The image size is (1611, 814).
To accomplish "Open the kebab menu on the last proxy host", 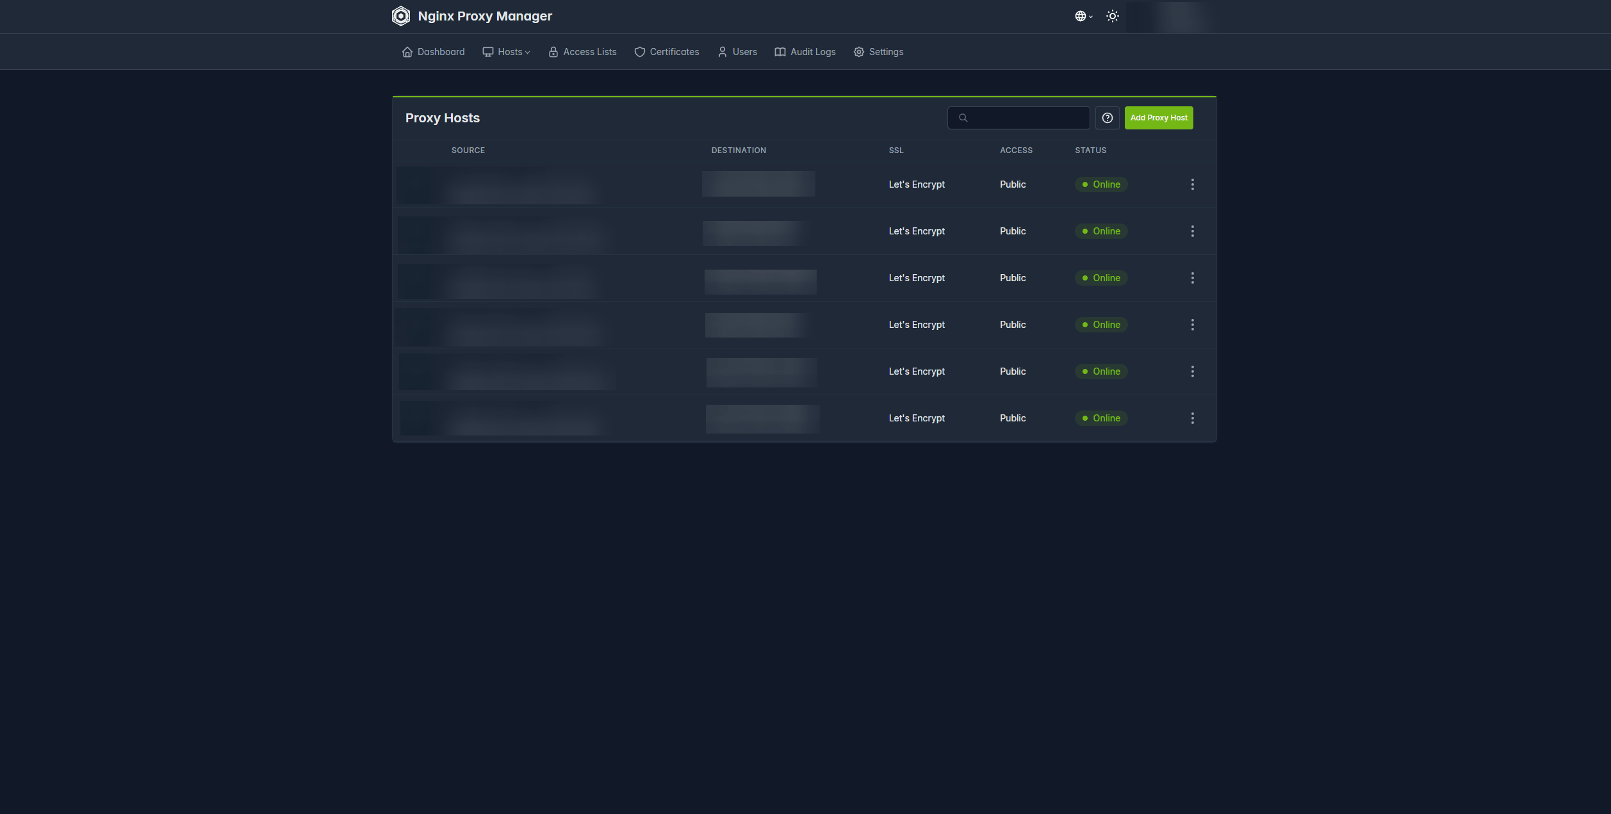I will 1193,418.
